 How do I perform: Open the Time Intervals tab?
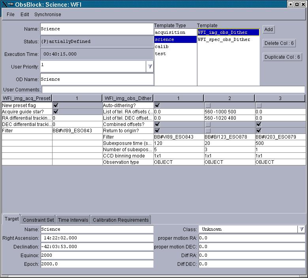pyautogui.click(x=73, y=220)
